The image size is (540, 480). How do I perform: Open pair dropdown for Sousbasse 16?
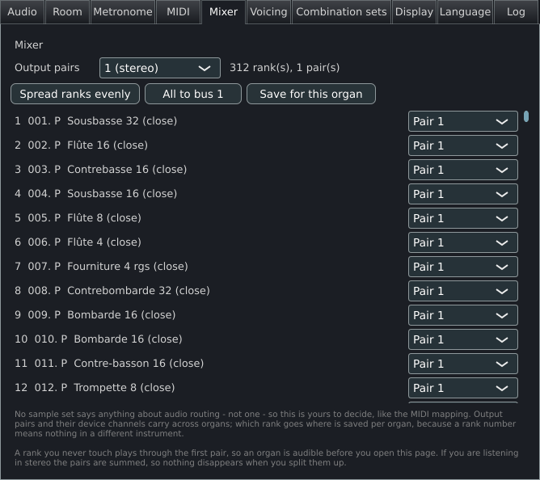[x=463, y=194]
